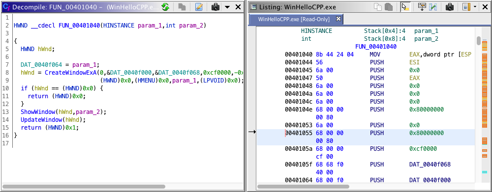Screen dimensions: 492x192
Task: Click the ShowWindow call in decompiler
Action: 38,112
